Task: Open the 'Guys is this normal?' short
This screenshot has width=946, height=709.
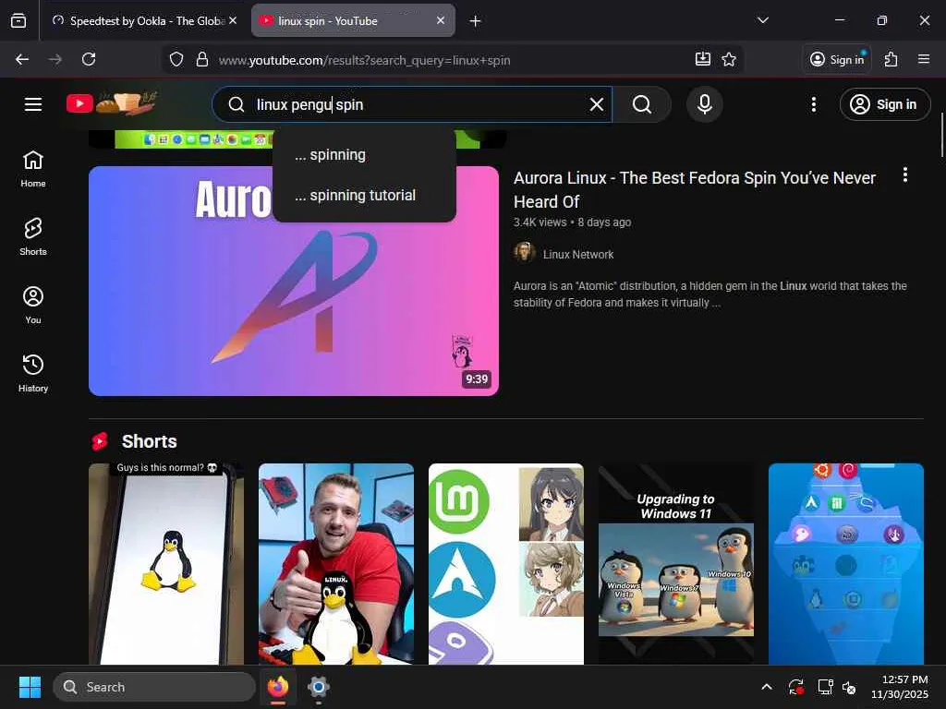Action: click(166, 564)
